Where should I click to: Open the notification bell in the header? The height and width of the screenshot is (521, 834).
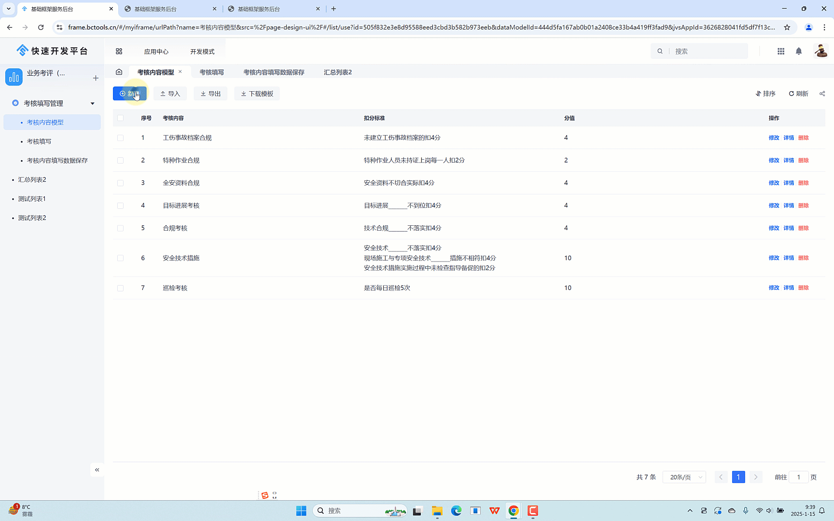[799, 51]
